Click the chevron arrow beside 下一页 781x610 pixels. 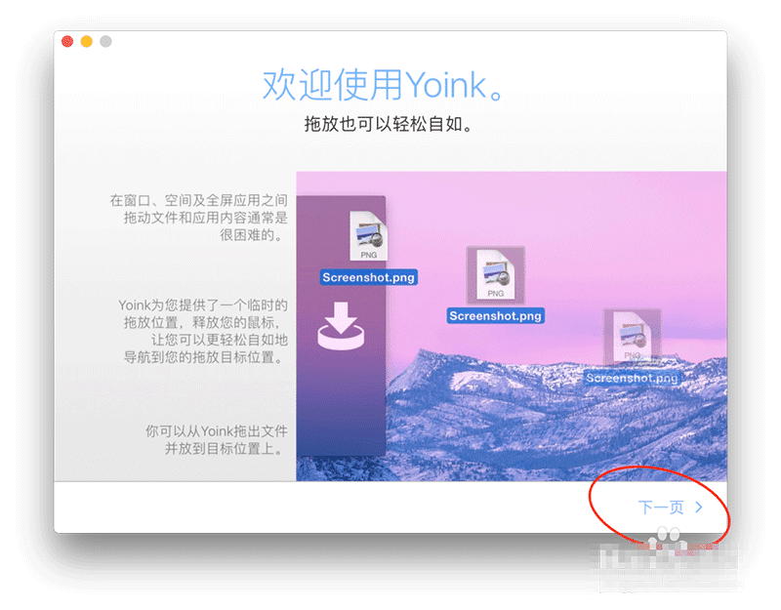[699, 508]
